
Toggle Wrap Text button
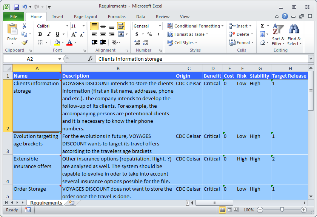coord(121,26)
